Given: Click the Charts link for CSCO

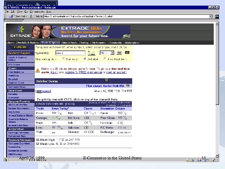Looking at the screenshot, I should click(88, 109).
